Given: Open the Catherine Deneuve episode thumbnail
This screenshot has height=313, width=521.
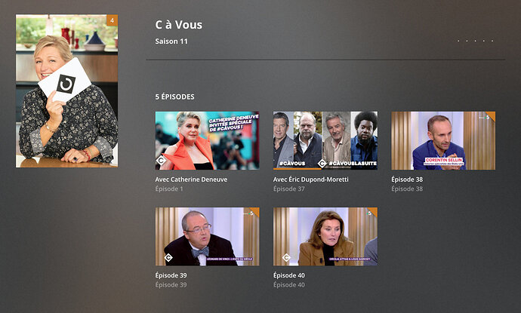Looking at the screenshot, I should click(208, 141).
